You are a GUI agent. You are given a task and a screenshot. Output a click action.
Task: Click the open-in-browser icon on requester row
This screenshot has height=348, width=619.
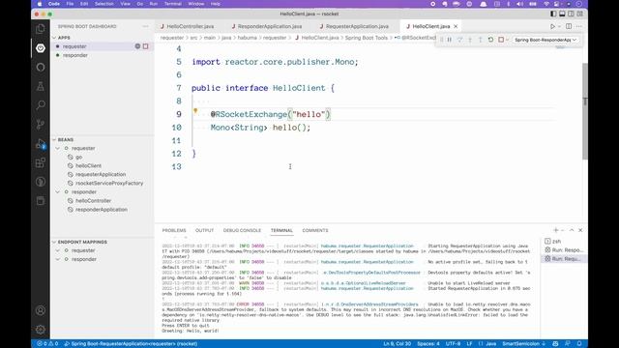tap(137, 46)
